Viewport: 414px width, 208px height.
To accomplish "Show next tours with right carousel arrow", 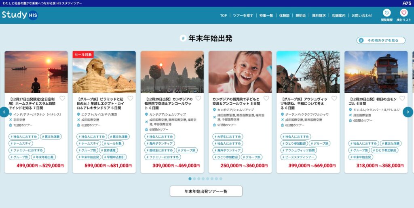I will (408, 112).
